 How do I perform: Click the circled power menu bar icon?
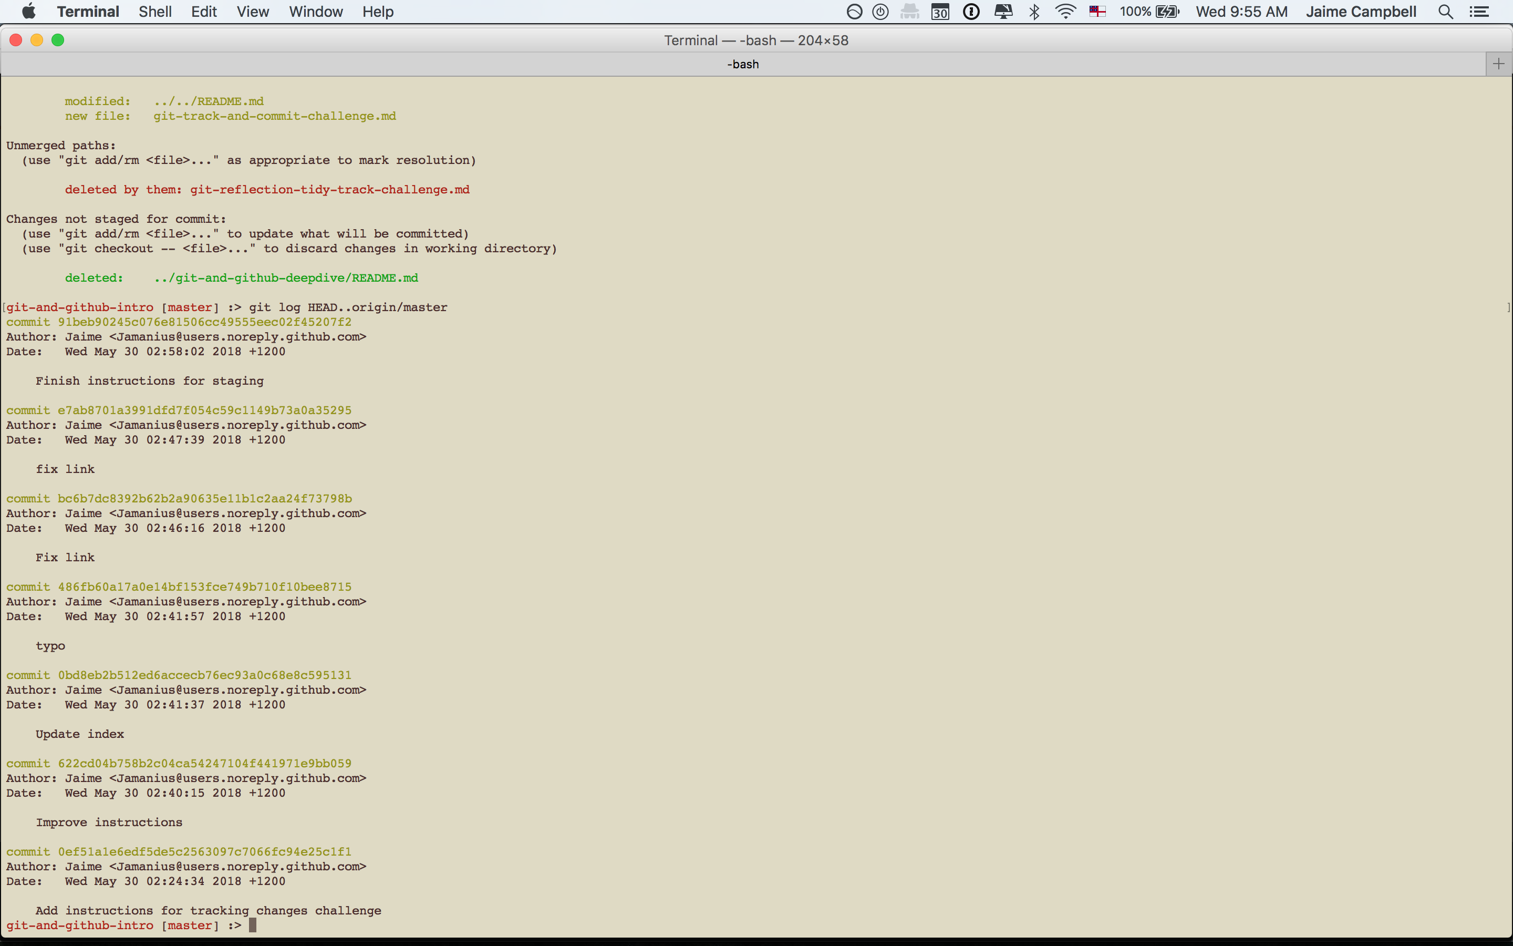[x=880, y=11]
